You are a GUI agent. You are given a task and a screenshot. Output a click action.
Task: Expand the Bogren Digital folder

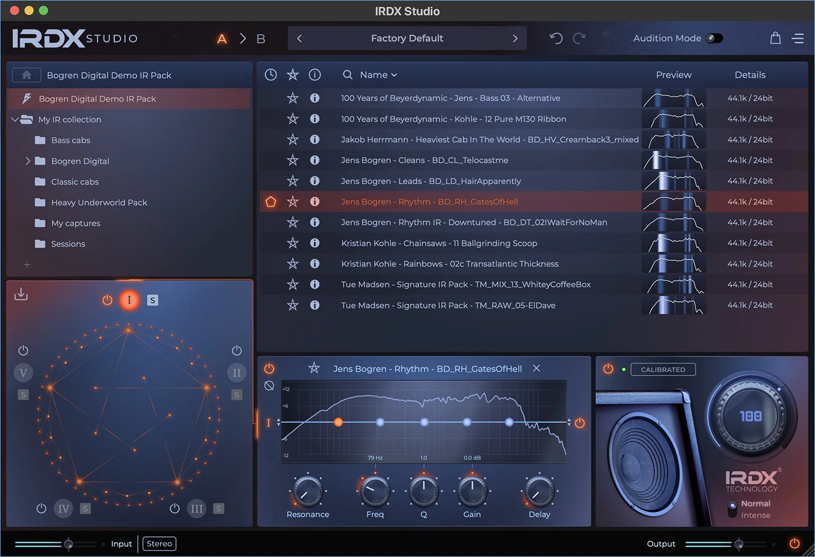[x=28, y=161]
